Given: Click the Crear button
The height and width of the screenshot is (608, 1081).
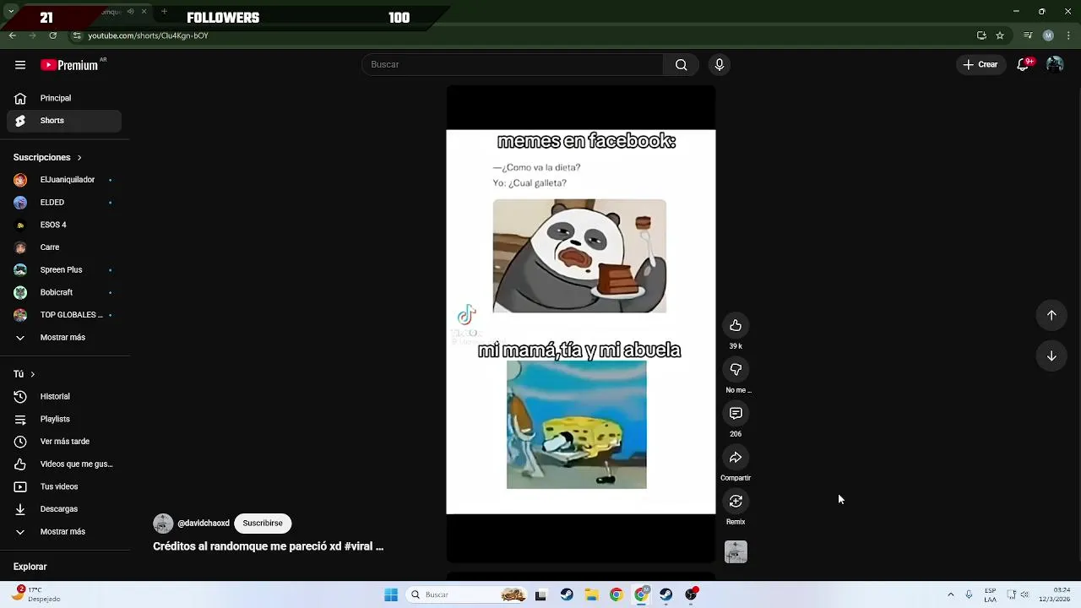Looking at the screenshot, I should tap(980, 65).
